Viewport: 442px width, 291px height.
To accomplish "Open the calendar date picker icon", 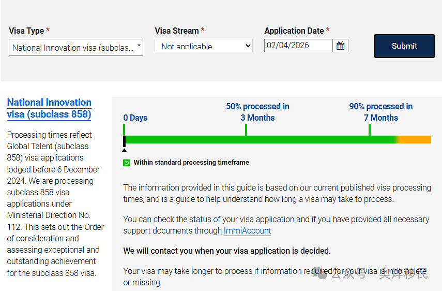I will pyautogui.click(x=341, y=46).
